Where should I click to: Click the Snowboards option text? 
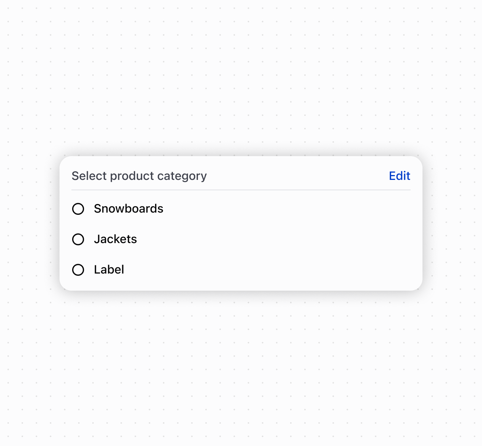pos(128,209)
